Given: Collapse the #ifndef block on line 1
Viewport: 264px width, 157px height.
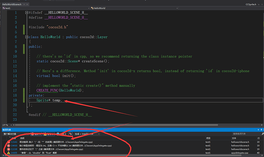Looking at the screenshot, I should 27,13.
